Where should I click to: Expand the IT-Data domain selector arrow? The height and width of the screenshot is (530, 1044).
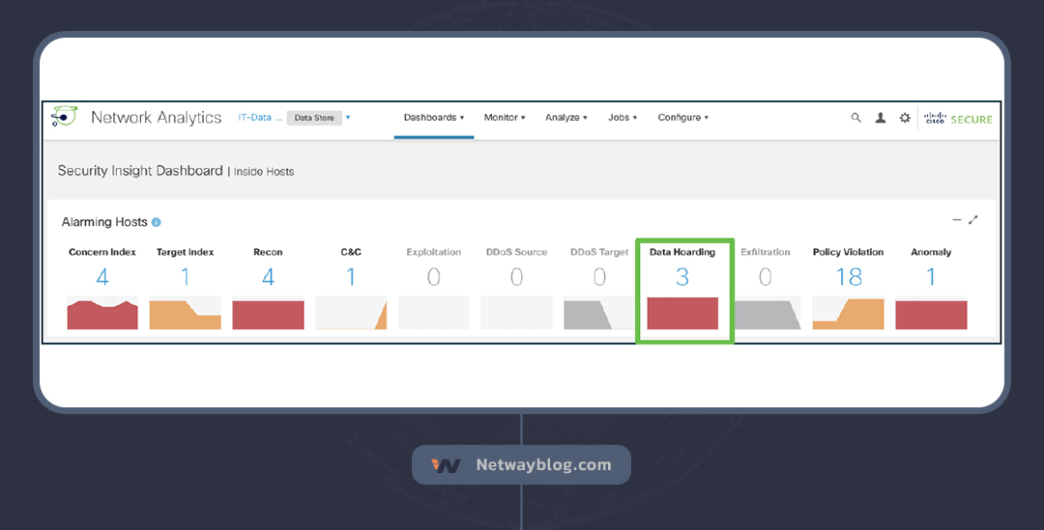[348, 118]
